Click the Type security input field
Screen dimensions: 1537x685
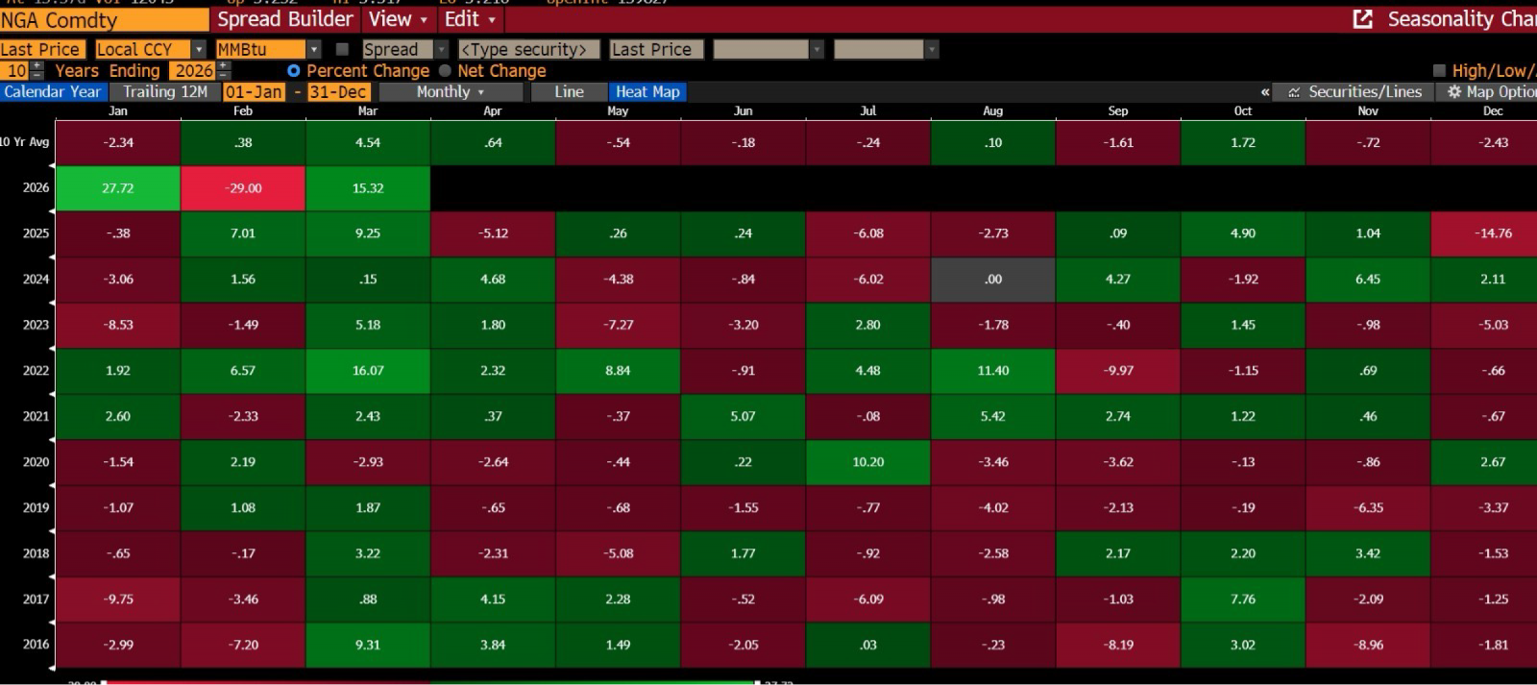coord(529,49)
